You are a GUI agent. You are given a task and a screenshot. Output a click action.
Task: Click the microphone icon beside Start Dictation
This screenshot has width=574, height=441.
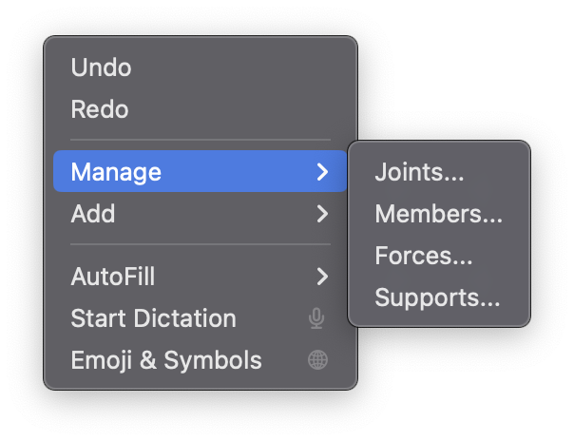click(316, 318)
